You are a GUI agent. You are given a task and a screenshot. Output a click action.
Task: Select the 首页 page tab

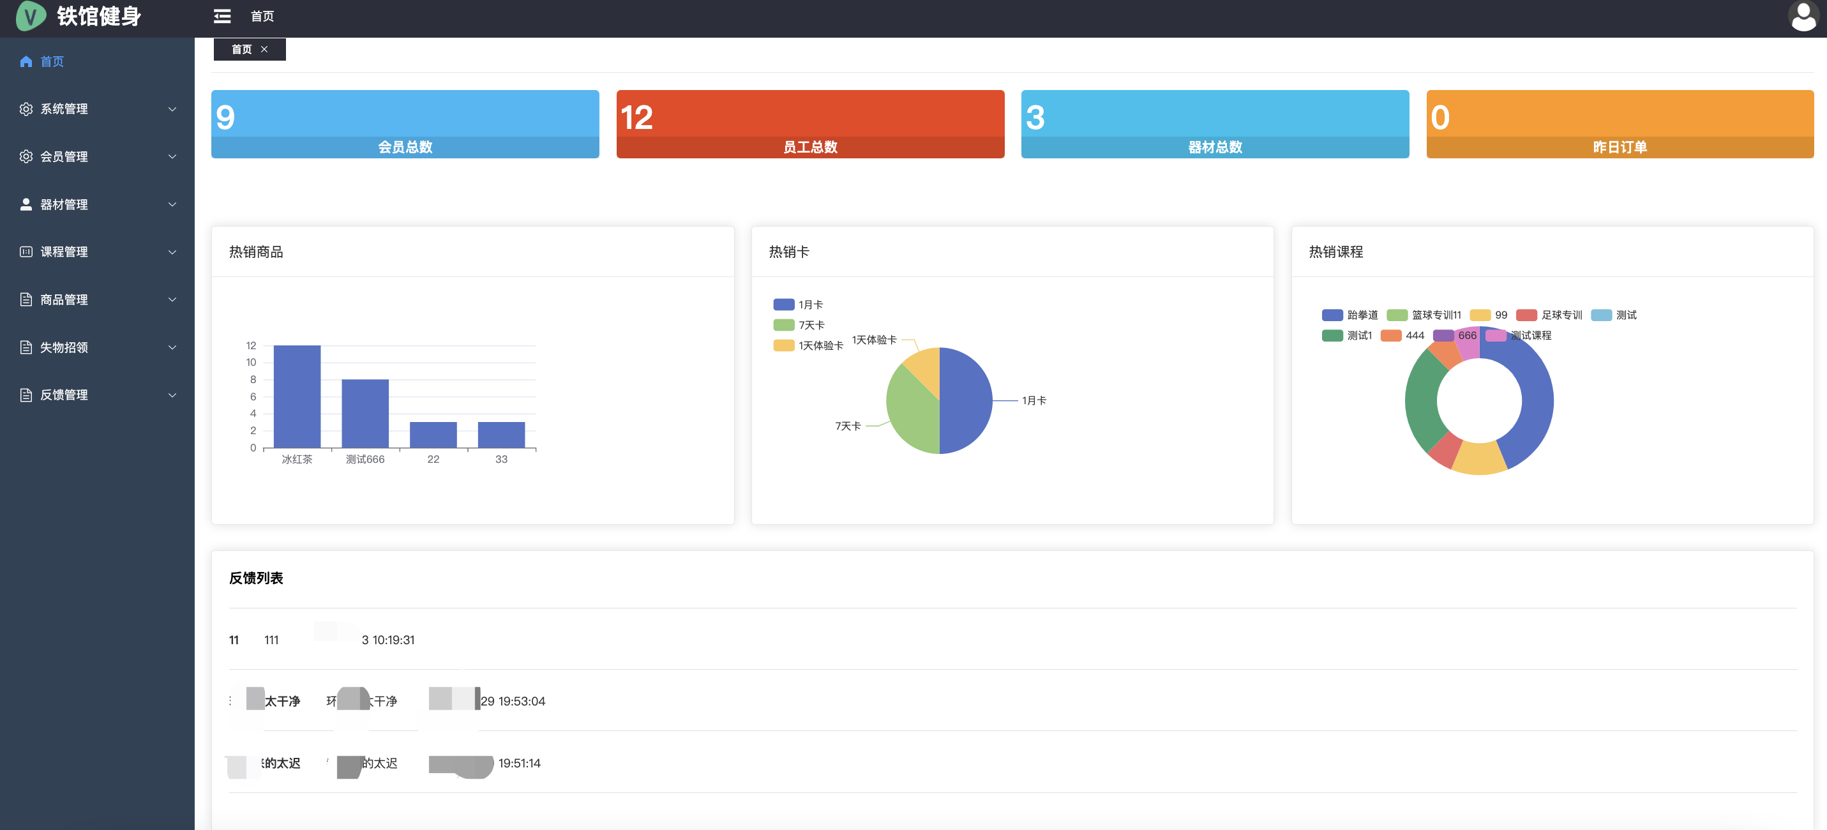coord(241,49)
